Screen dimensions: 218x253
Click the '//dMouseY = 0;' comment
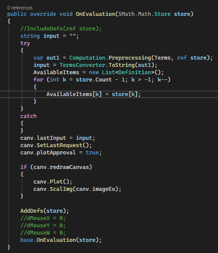[43, 226]
